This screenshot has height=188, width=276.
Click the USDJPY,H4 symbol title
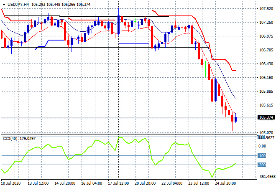pos(18,5)
